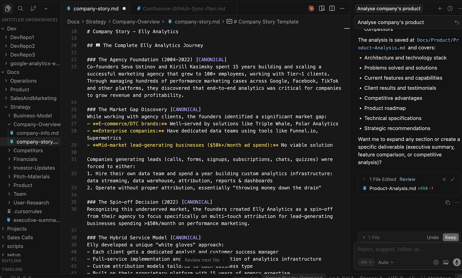
Task: Switch to company-story.md tab
Action: point(96,9)
